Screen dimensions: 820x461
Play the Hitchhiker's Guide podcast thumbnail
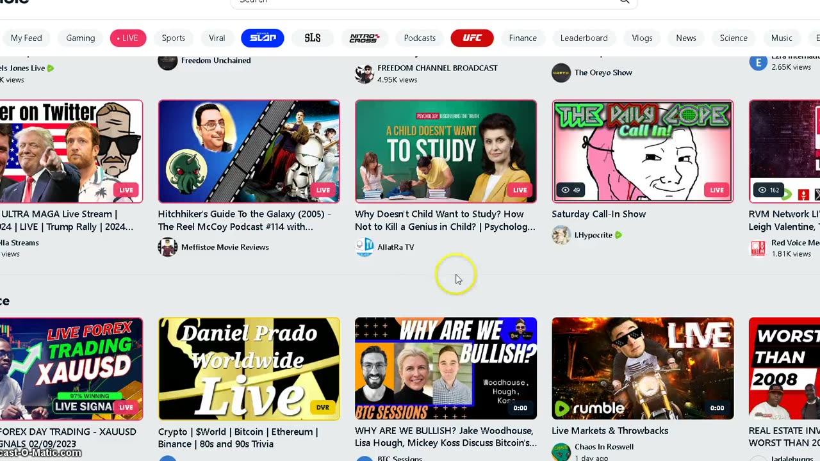click(249, 151)
